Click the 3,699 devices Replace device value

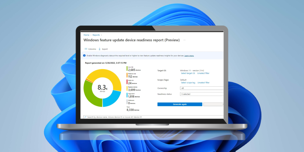pyautogui.click(x=134, y=90)
